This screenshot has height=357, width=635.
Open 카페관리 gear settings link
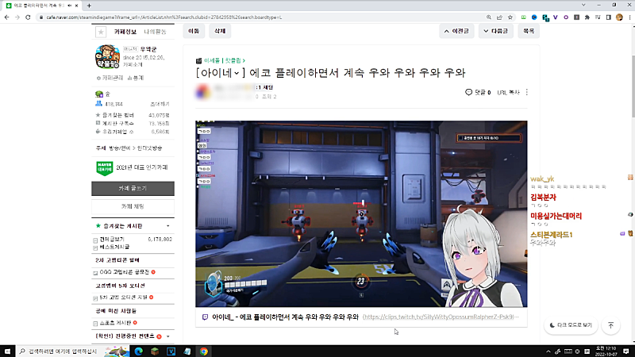tap(110, 78)
